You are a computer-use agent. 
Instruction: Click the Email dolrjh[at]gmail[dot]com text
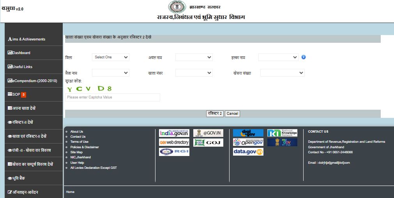point(329,163)
